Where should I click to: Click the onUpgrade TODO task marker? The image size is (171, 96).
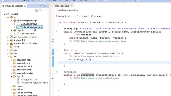point(53,78)
